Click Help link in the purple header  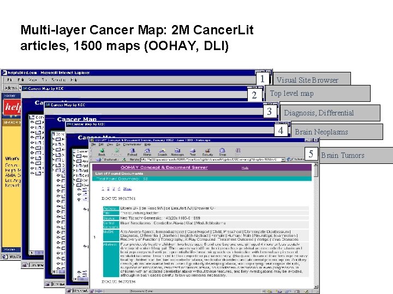245,168
